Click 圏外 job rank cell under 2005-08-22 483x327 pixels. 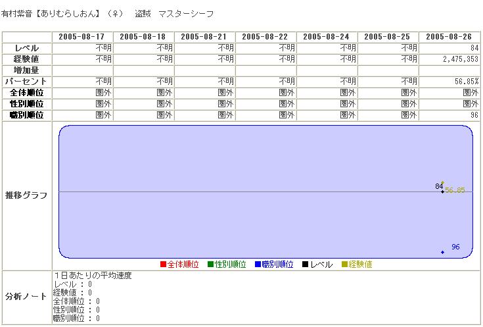[287, 115]
